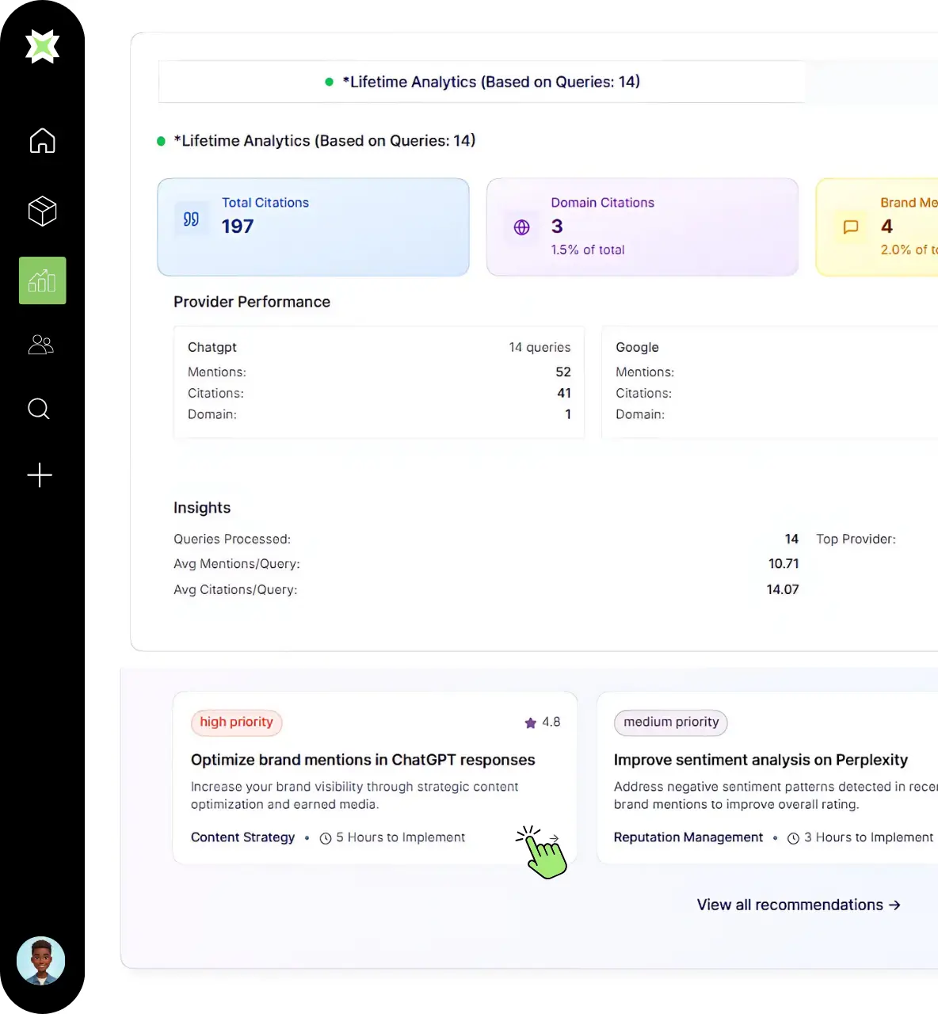Image resolution: width=938 pixels, height=1014 pixels.
Task: Click View all recommendations link
Action: click(798, 905)
